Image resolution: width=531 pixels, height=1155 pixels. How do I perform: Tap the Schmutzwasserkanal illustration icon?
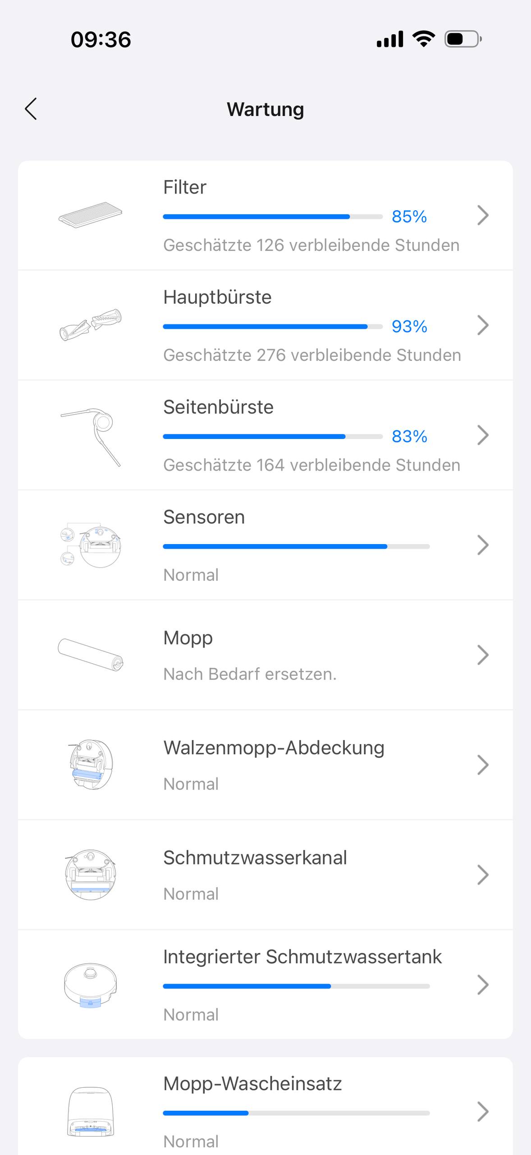[91, 874]
